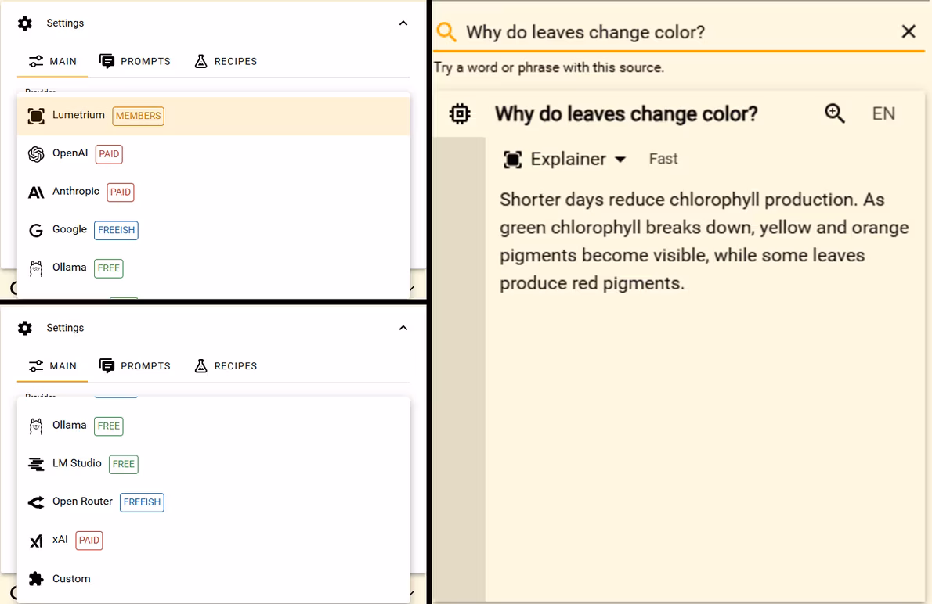Click the gear icon in bottom Settings panel
This screenshot has height=604, width=932.
[x=25, y=328]
